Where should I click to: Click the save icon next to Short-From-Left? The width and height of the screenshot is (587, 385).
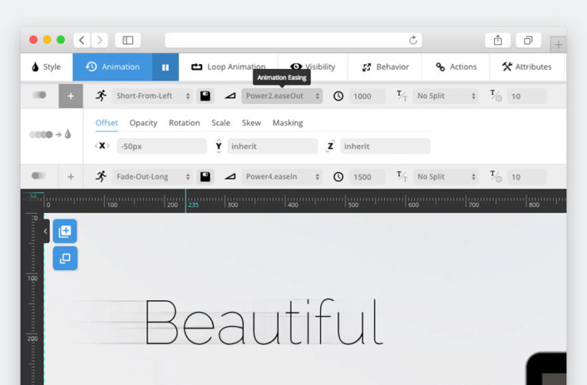pyautogui.click(x=205, y=96)
